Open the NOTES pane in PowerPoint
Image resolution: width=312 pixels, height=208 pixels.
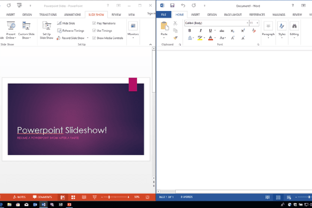pyautogui.click(x=19, y=197)
